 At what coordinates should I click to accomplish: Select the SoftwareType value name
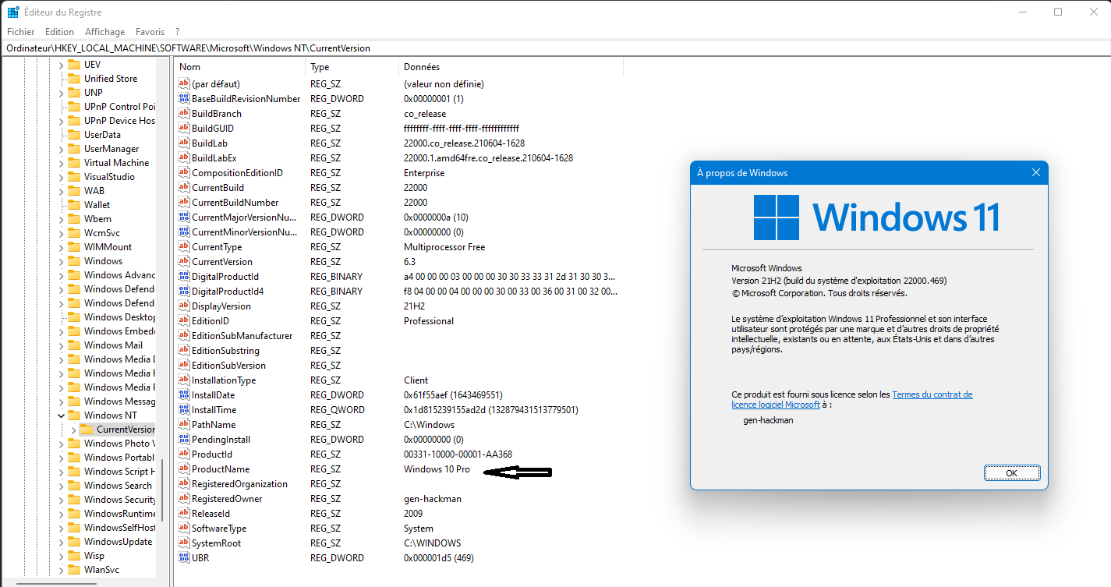point(219,529)
